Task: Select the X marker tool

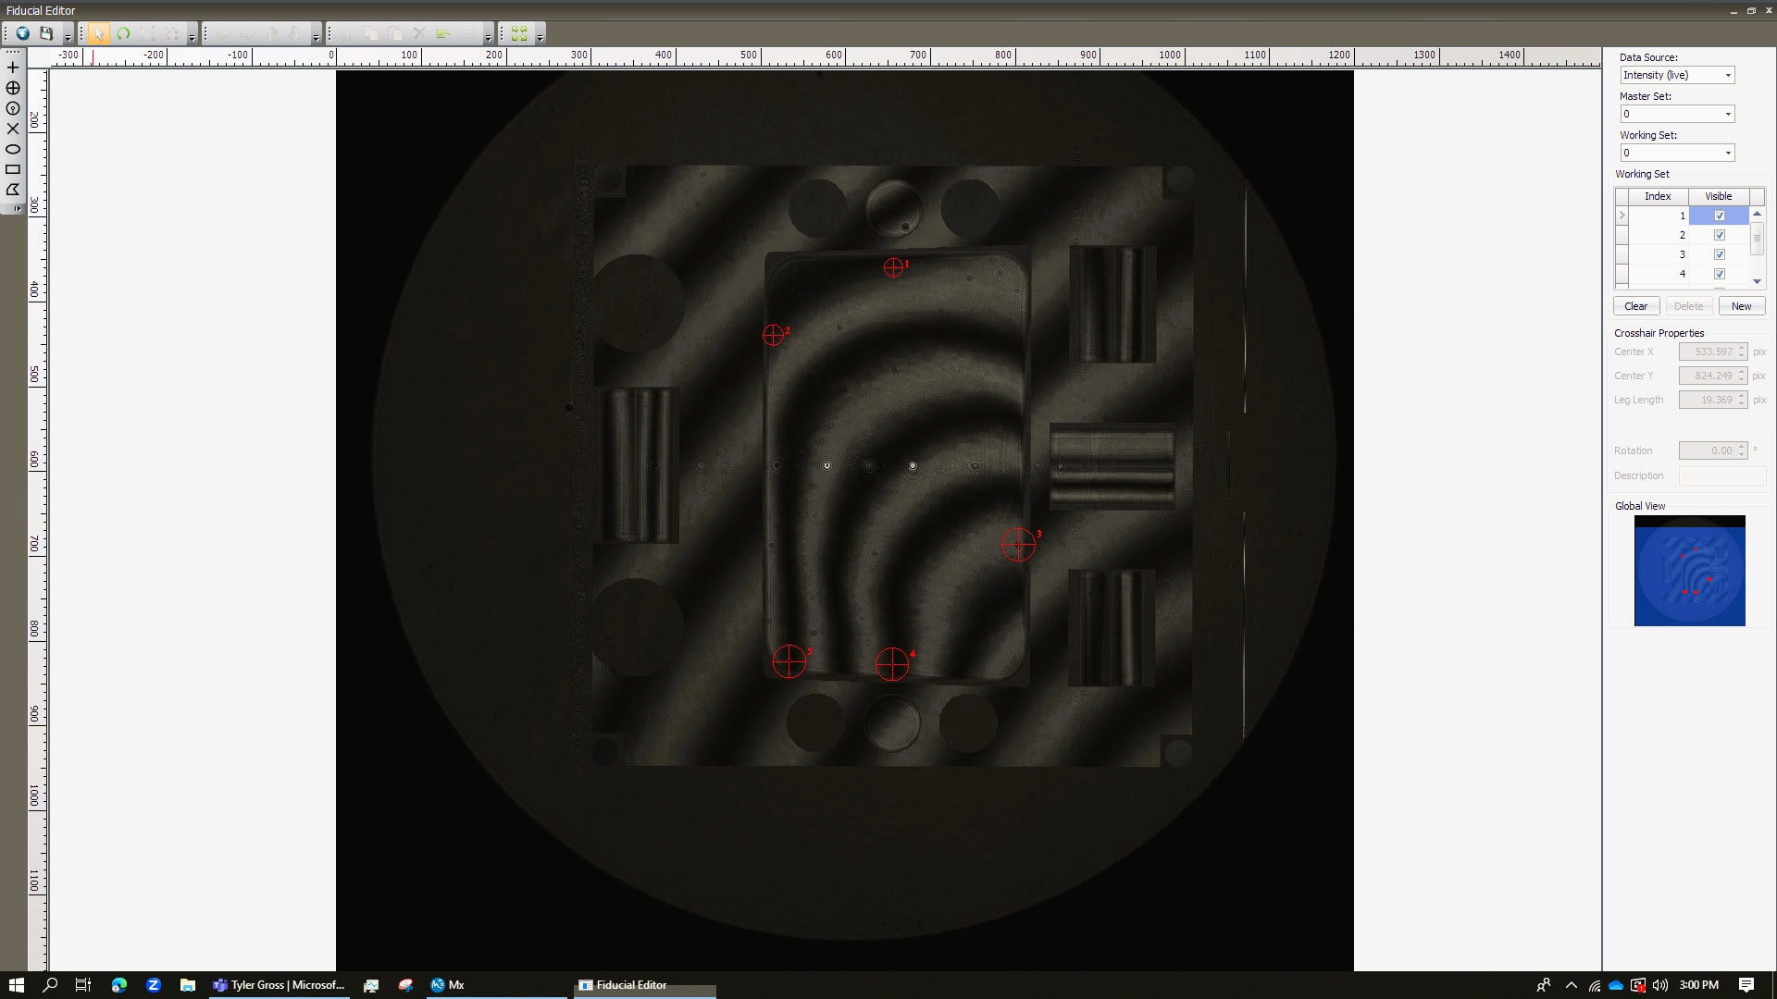Action: click(13, 129)
